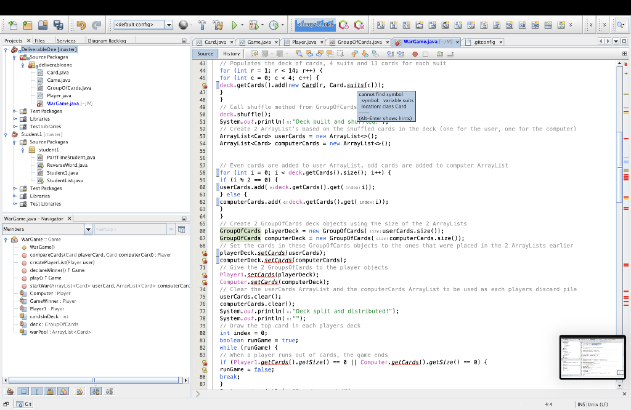Open the Services panel tab
Screen dimensions: 631x410
click(x=66, y=41)
